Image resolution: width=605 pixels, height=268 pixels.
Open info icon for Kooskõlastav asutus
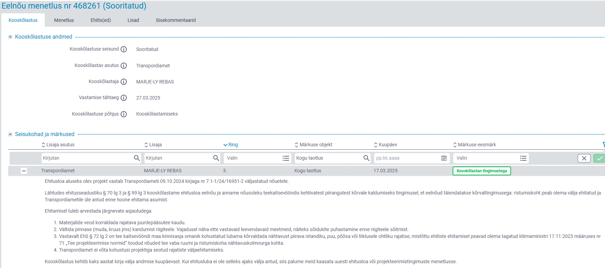click(x=124, y=66)
